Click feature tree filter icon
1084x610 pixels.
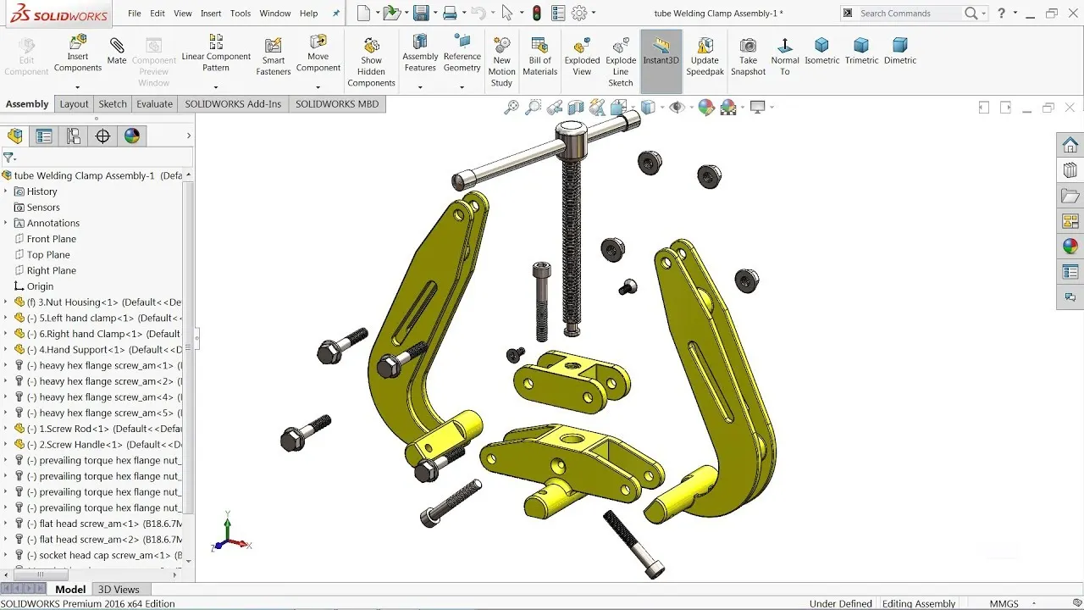click(9, 158)
